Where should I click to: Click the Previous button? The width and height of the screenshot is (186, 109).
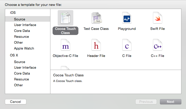(x=146, y=102)
